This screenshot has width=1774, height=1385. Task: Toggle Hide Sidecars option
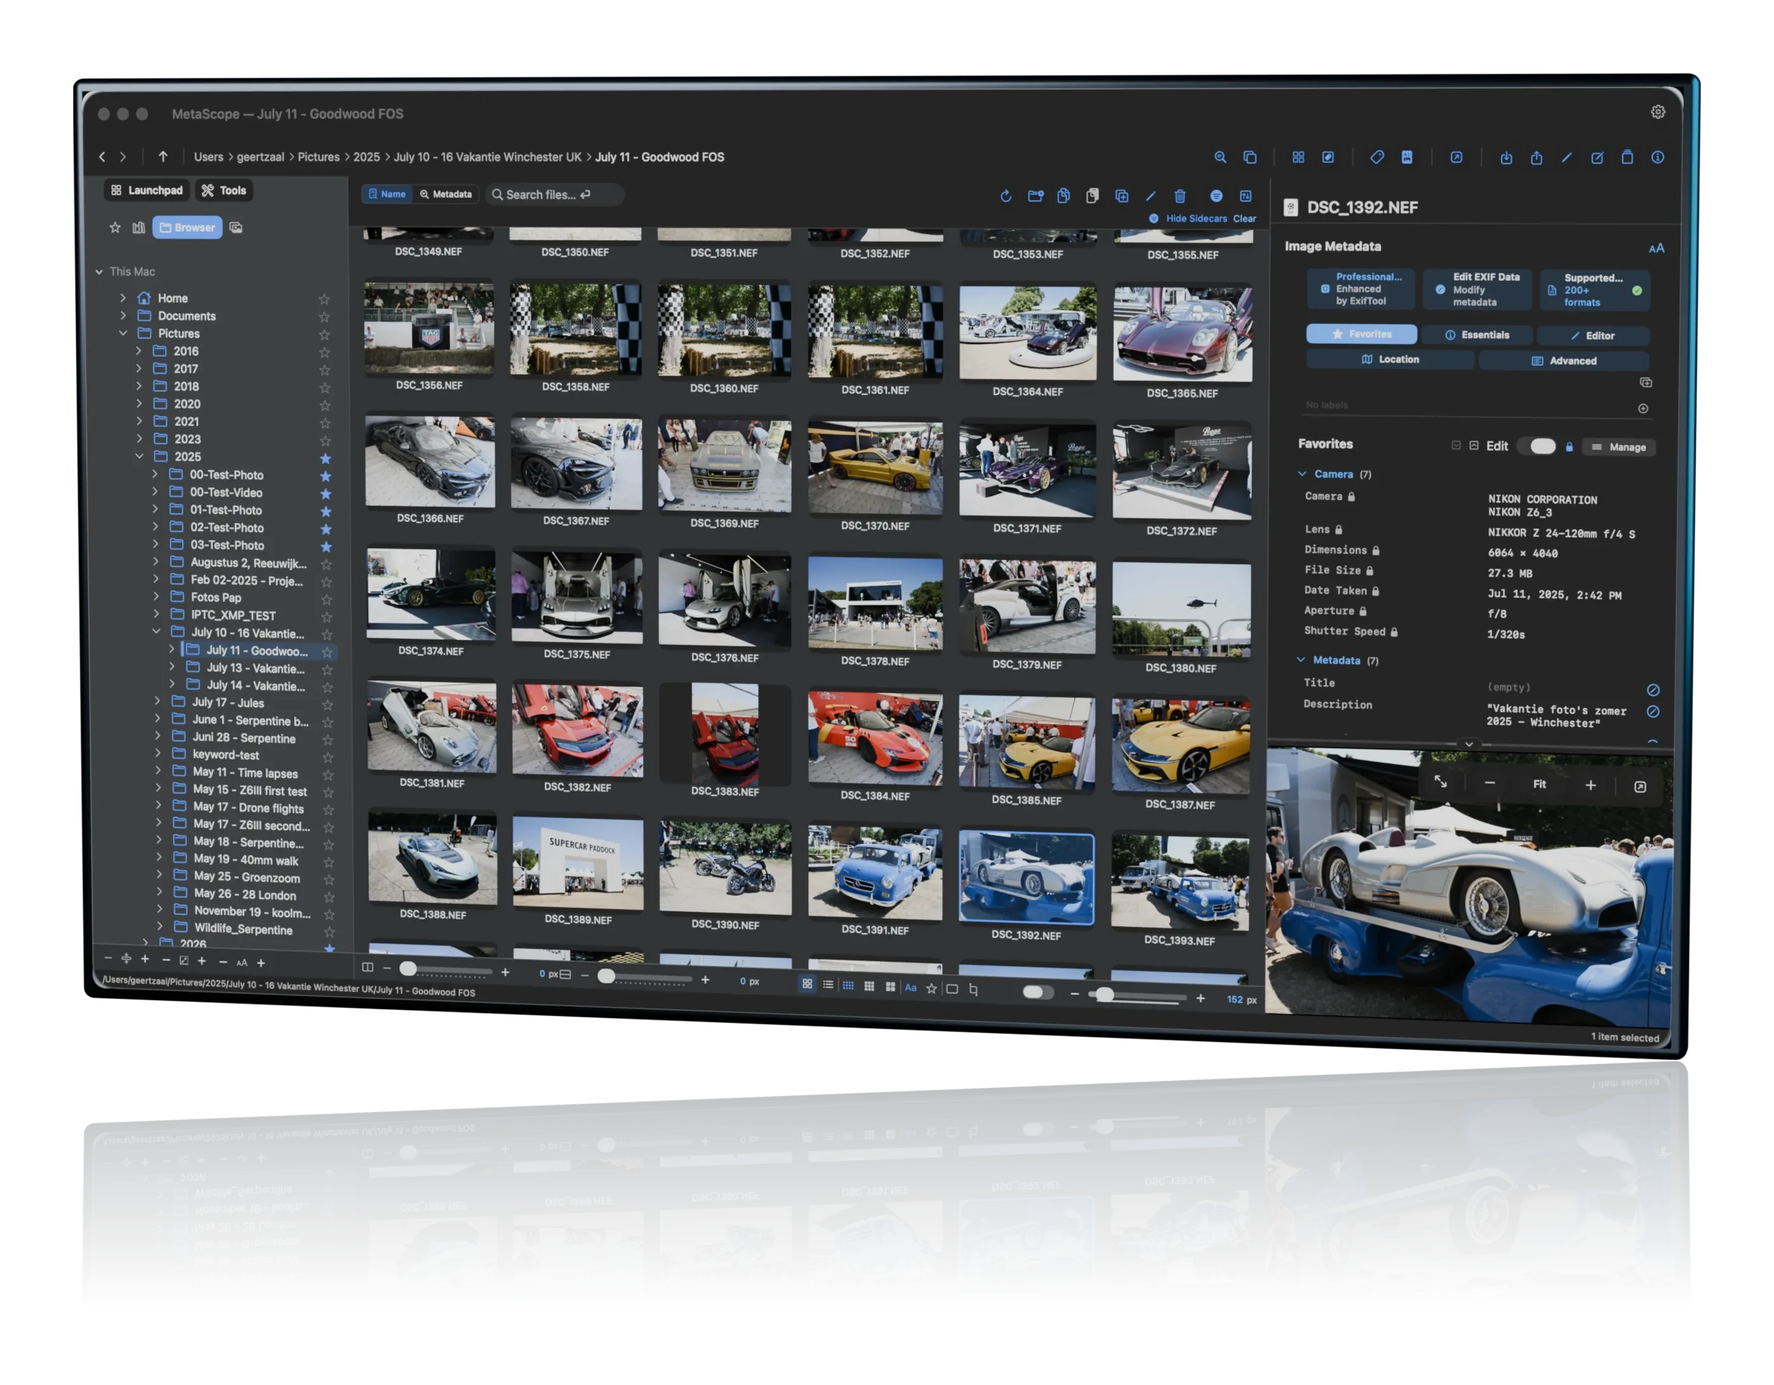(1187, 219)
